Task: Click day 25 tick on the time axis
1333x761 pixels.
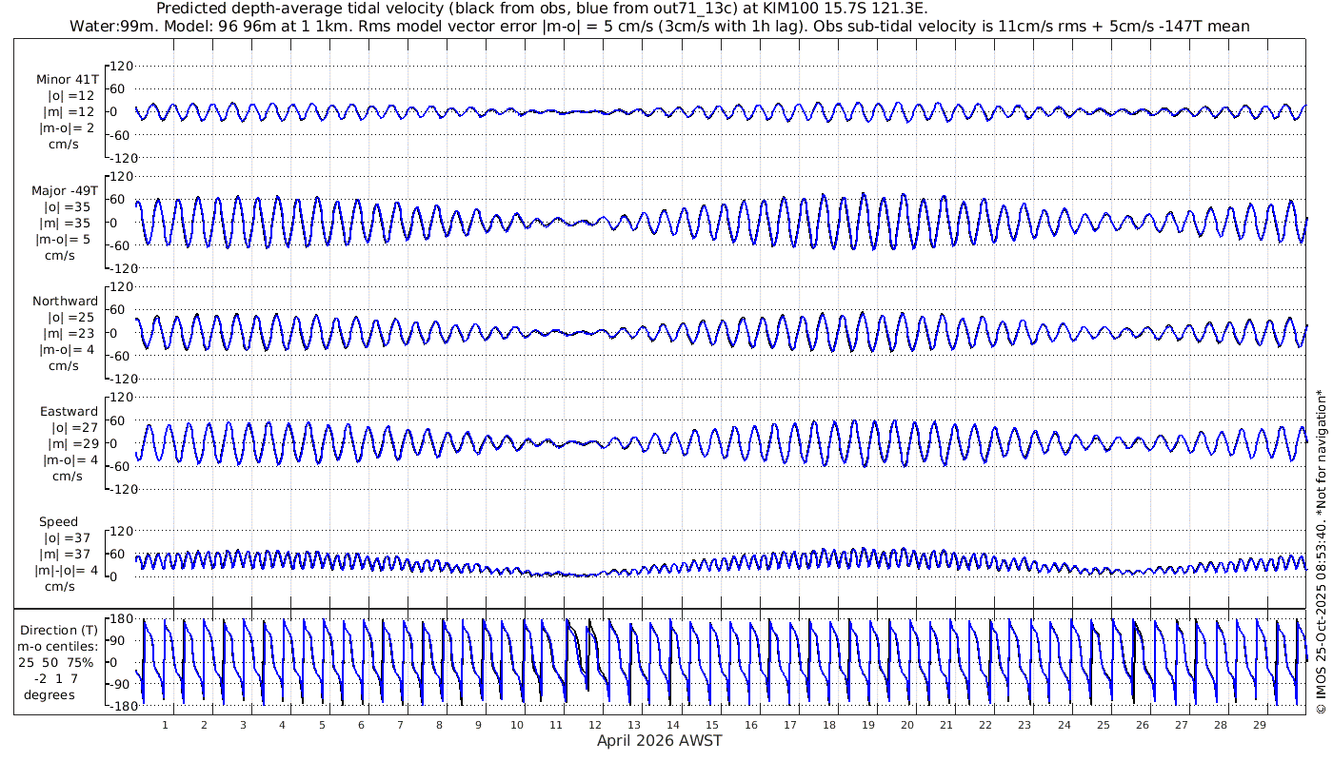Action: pos(1103,725)
